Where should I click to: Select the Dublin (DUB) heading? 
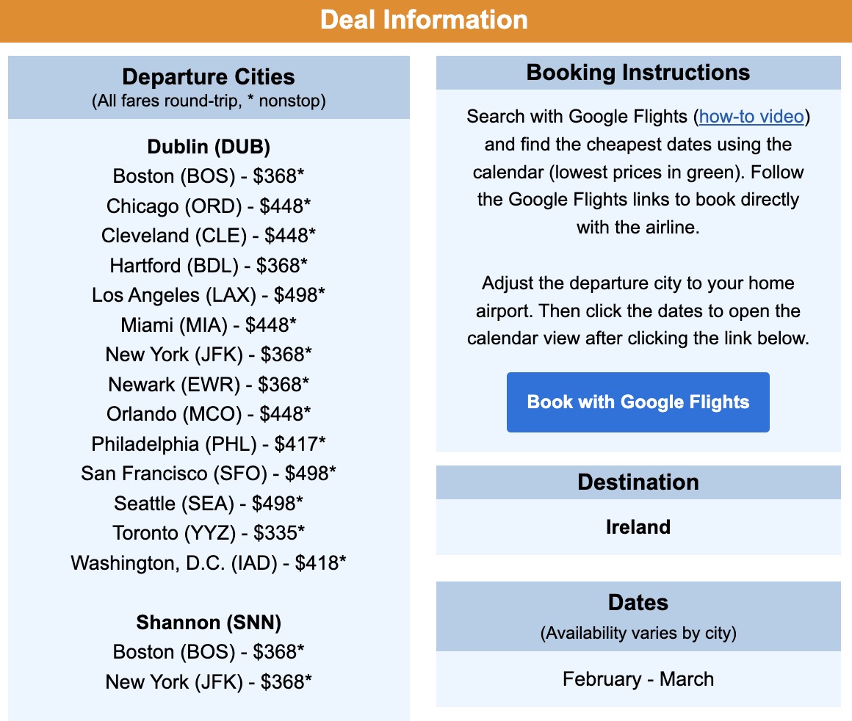[x=208, y=147]
